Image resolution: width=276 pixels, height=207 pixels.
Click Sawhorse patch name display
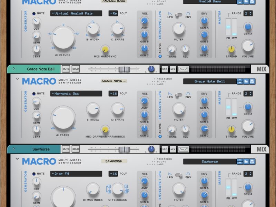point(210,161)
